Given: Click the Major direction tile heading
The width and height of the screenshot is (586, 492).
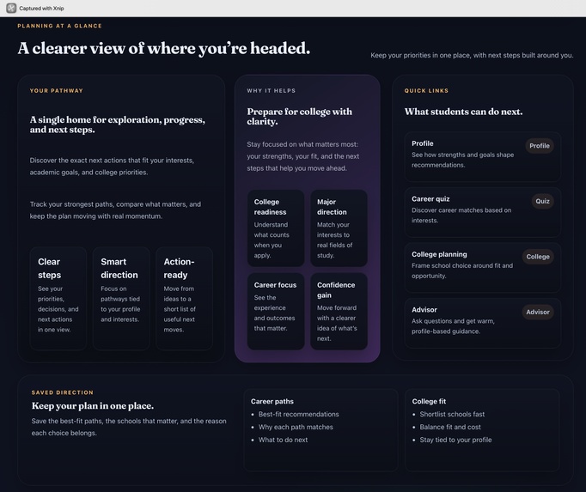Looking at the screenshot, I should coord(332,207).
